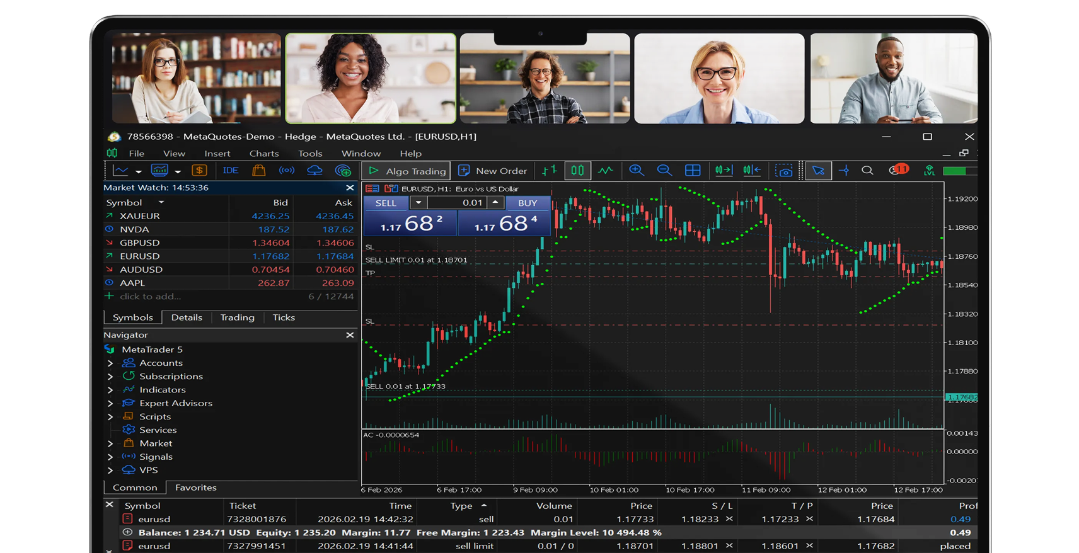Open the VPS cloud toolbar icon
Viewport: 1079px width, 553px height.
point(314,171)
